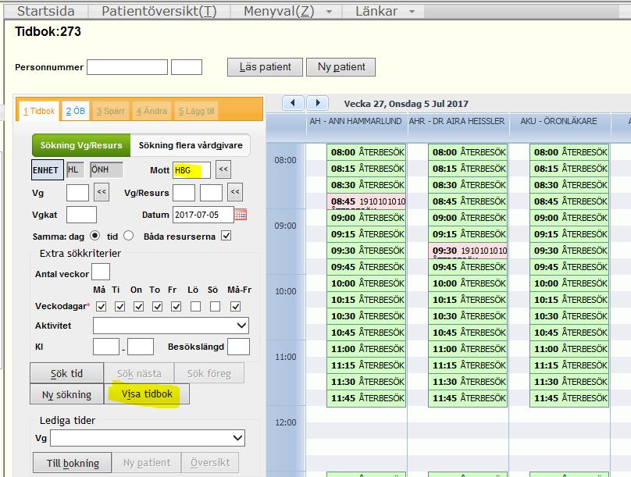The width and height of the screenshot is (631, 477).
Task: Go to next day arrow
Action: pyautogui.click(x=318, y=103)
